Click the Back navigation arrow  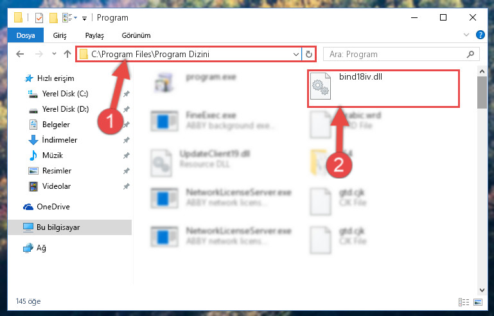pos(20,54)
